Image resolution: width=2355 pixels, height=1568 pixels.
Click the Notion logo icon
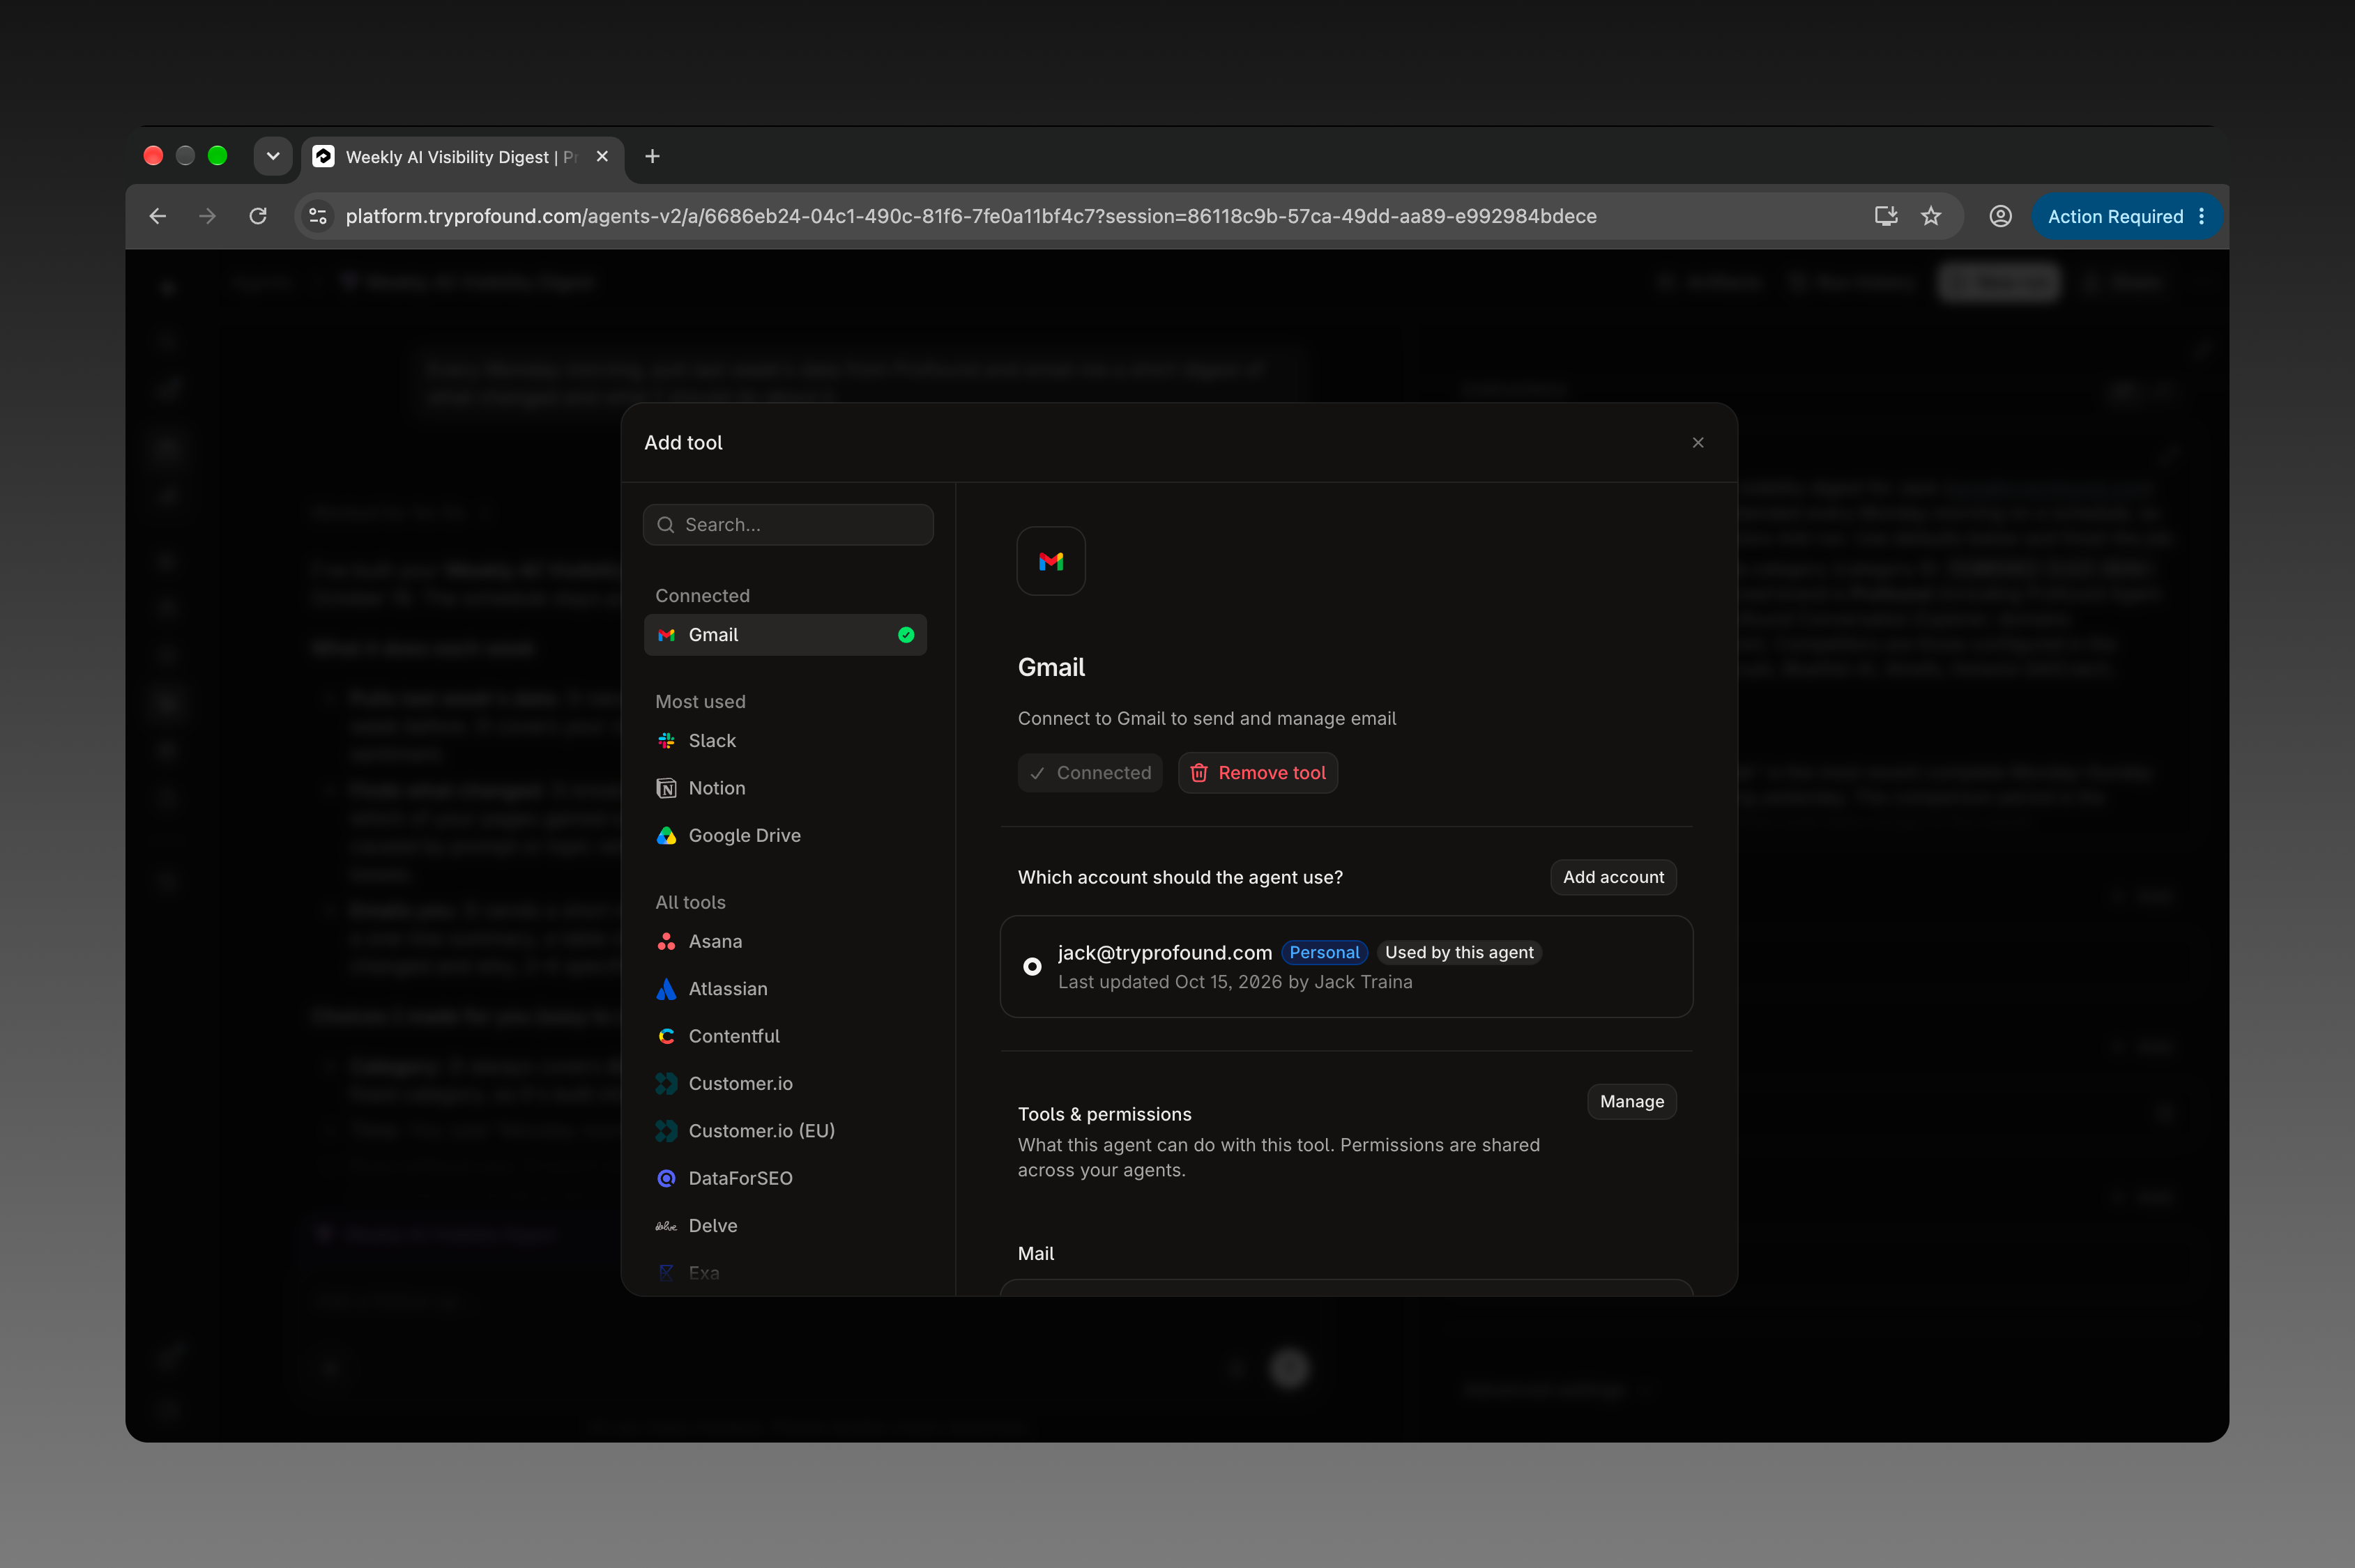pos(666,788)
